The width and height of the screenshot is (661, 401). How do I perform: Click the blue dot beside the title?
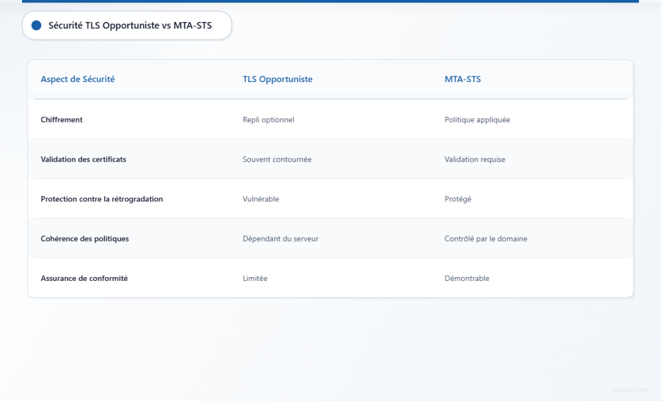[x=36, y=25]
